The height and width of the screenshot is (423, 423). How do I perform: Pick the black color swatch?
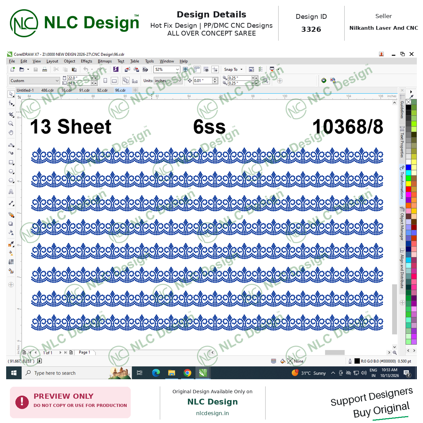pos(408,107)
